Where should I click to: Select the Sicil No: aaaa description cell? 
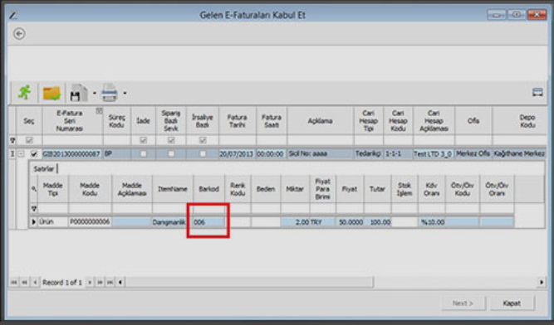point(320,154)
